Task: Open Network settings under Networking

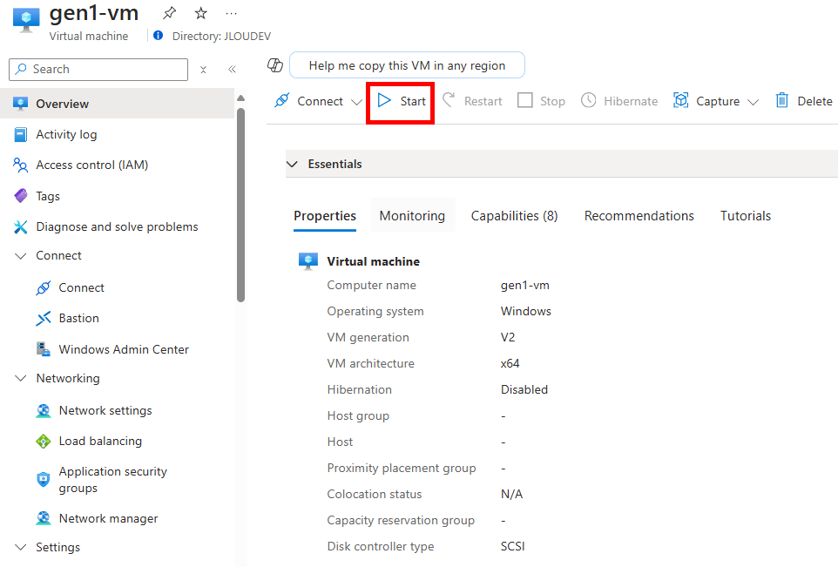Action: pos(105,411)
